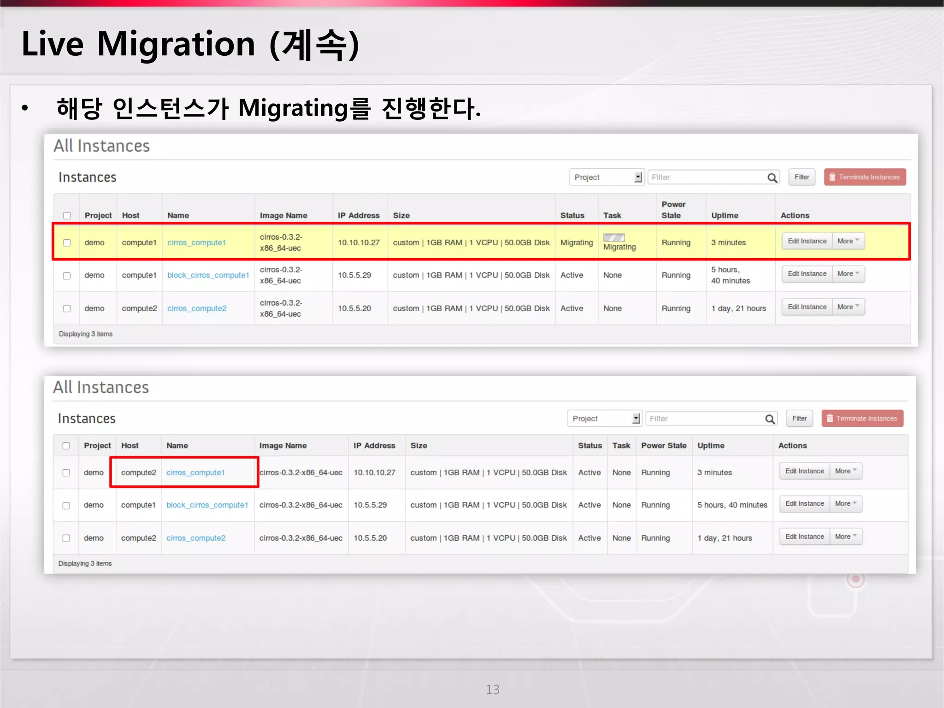Open the Project dropdown in the upper panel
Image resolution: width=944 pixels, height=708 pixels.
click(x=607, y=177)
